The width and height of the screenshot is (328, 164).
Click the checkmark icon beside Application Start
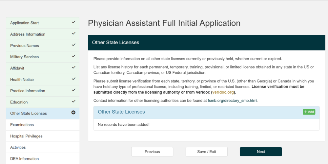(73, 22)
